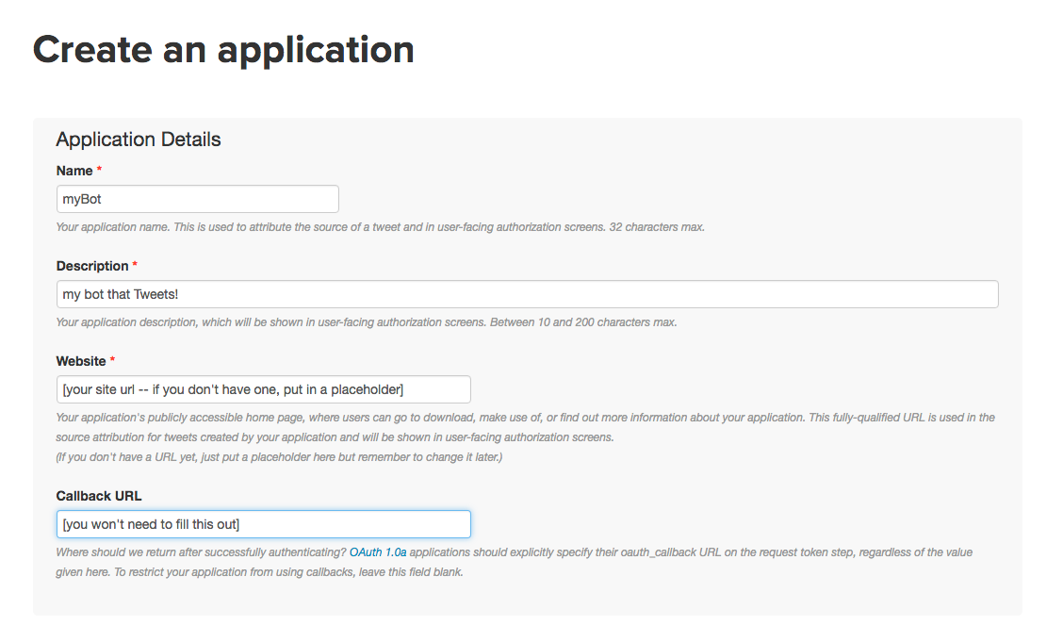Click the Name input field
This screenshot has height=642, width=1063.
[x=197, y=199]
